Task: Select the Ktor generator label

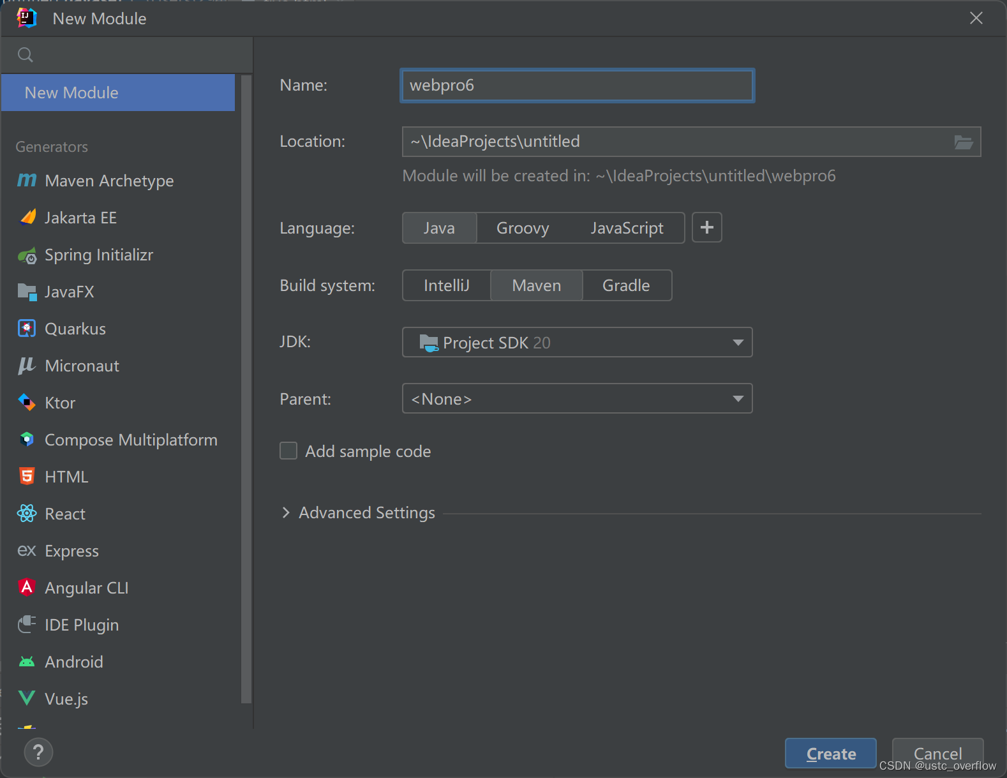Action: coord(60,403)
